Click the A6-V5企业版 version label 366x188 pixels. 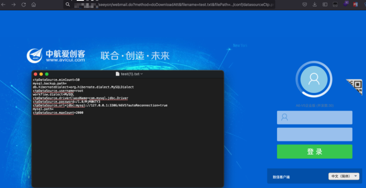(x=314, y=106)
